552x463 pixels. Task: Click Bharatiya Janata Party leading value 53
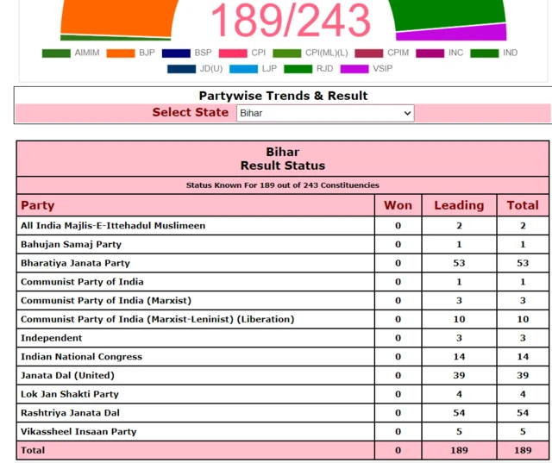(x=459, y=263)
